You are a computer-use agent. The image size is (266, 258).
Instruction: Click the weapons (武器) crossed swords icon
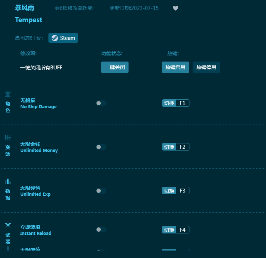pyautogui.click(x=8, y=225)
